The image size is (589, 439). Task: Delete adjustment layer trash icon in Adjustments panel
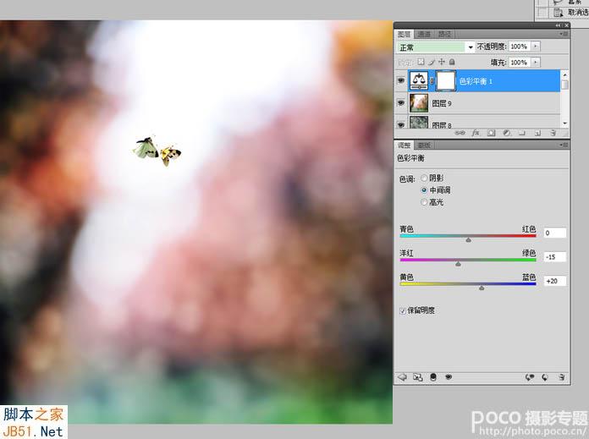coord(561,377)
